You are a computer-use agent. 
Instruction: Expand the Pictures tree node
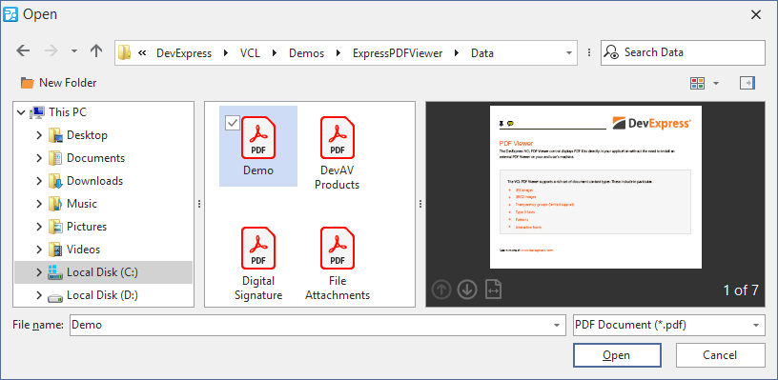[39, 227]
